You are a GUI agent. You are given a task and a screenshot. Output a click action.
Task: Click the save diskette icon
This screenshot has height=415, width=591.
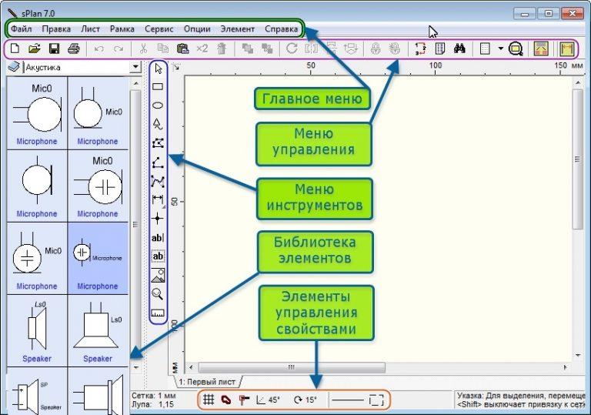(55, 49)
